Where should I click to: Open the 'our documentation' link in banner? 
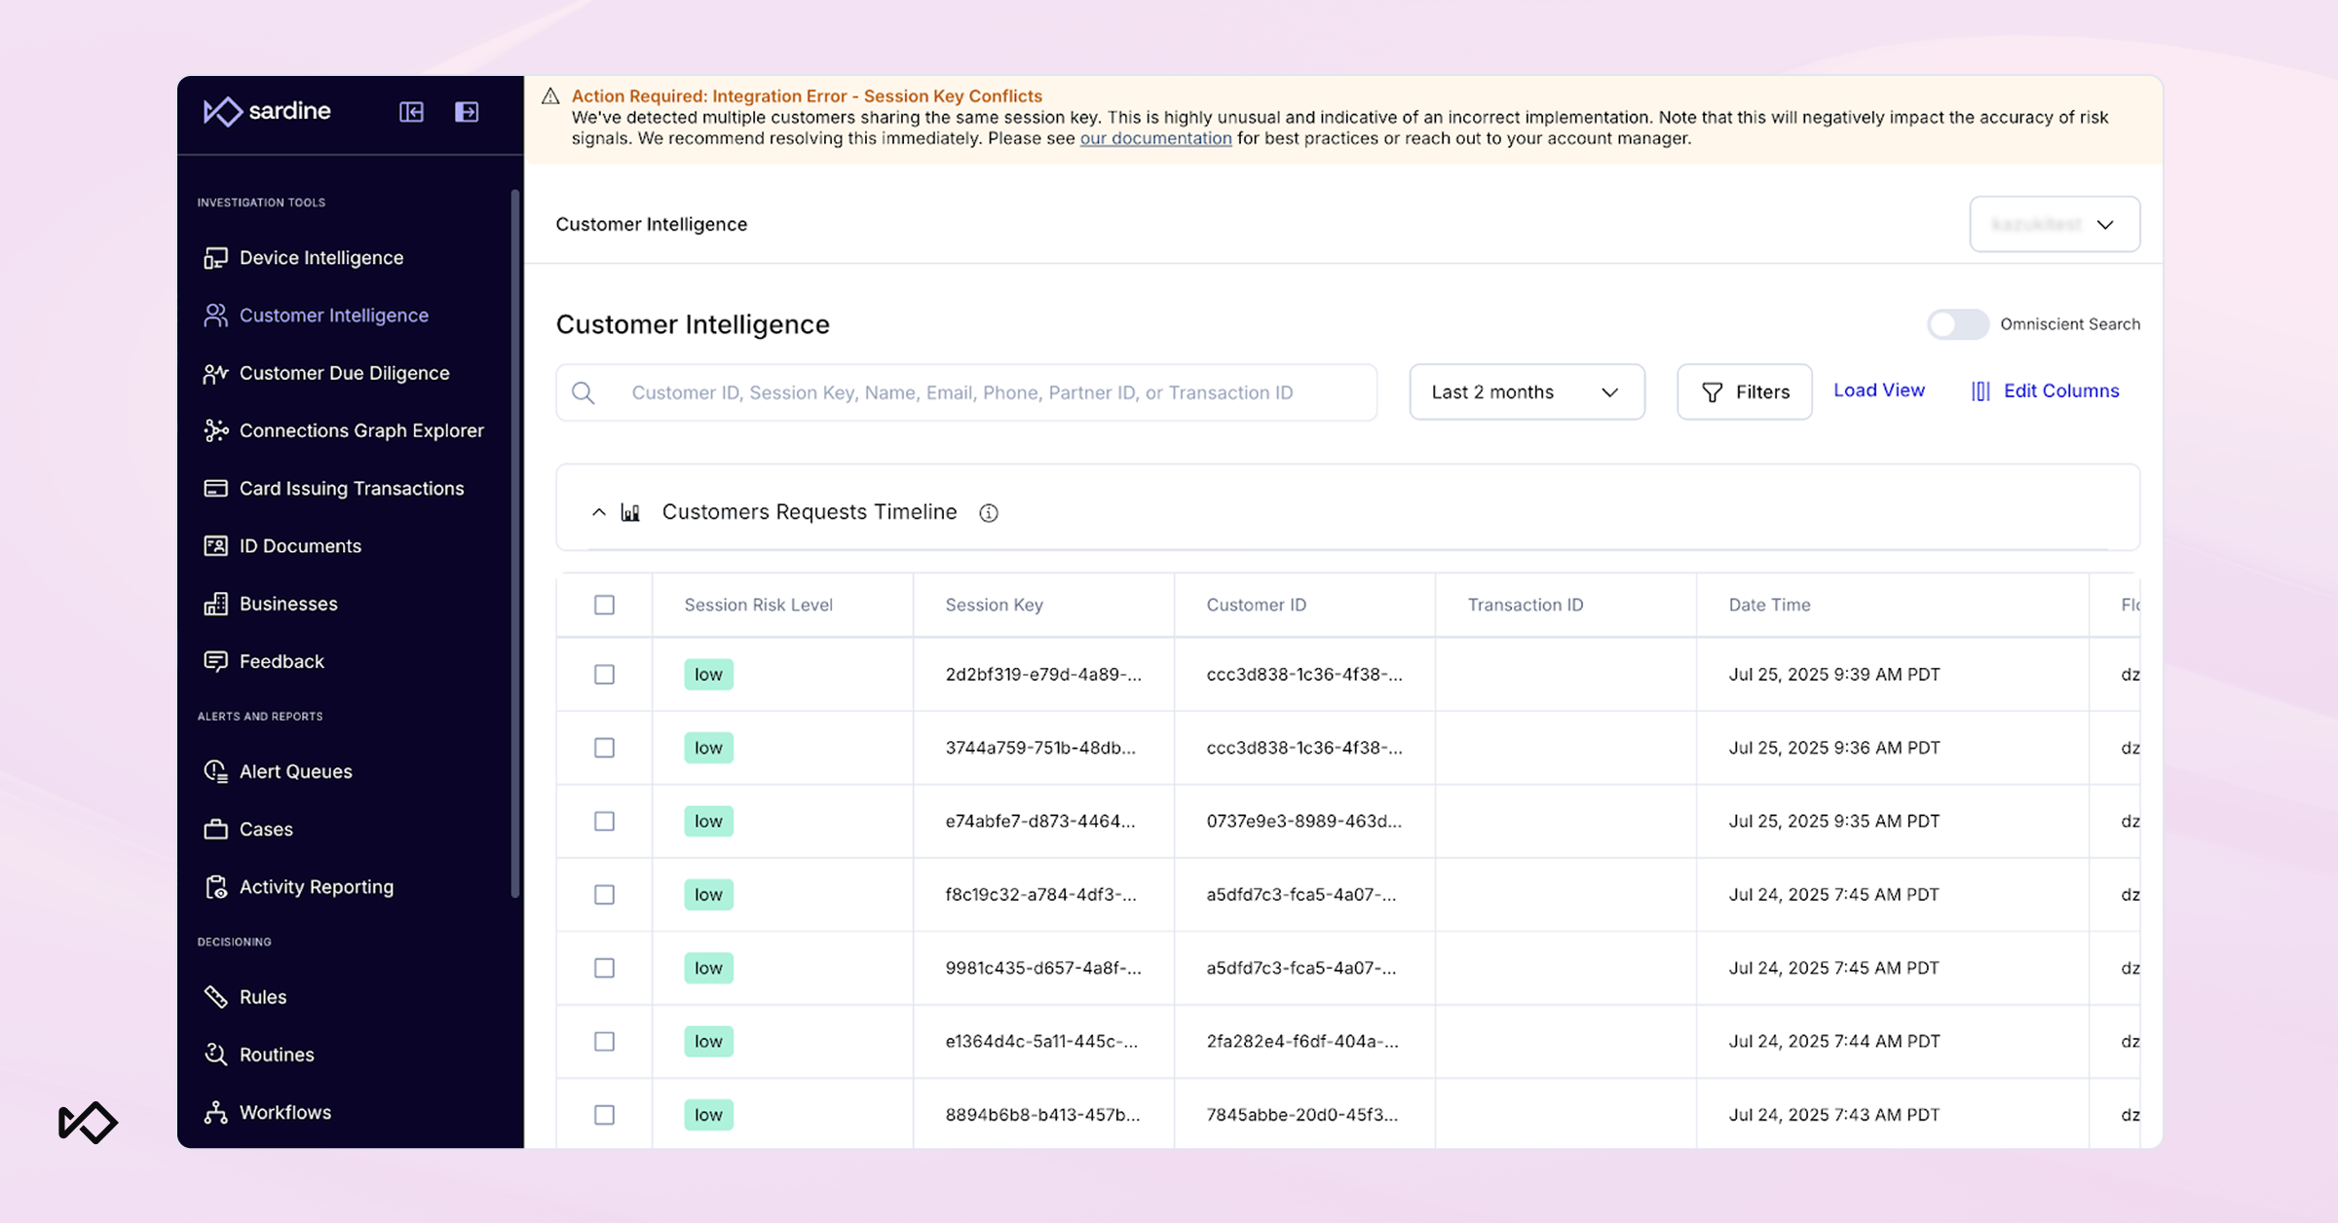1155,138
